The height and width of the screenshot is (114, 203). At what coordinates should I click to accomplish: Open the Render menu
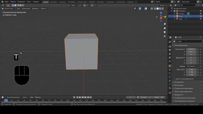21,2
